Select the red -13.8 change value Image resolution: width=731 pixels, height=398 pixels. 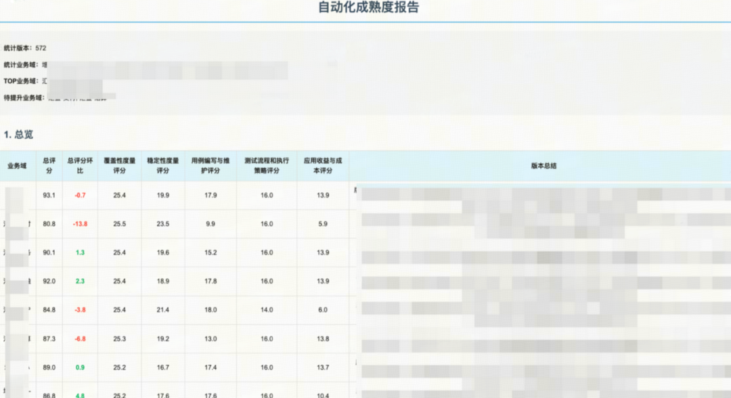coord(80,224)
